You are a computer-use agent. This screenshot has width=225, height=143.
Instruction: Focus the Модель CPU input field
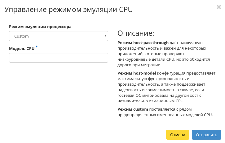[59, 58]
